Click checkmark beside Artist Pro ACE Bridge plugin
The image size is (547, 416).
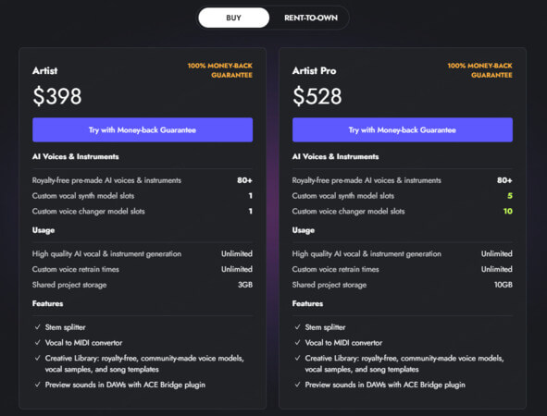point(298,385)
